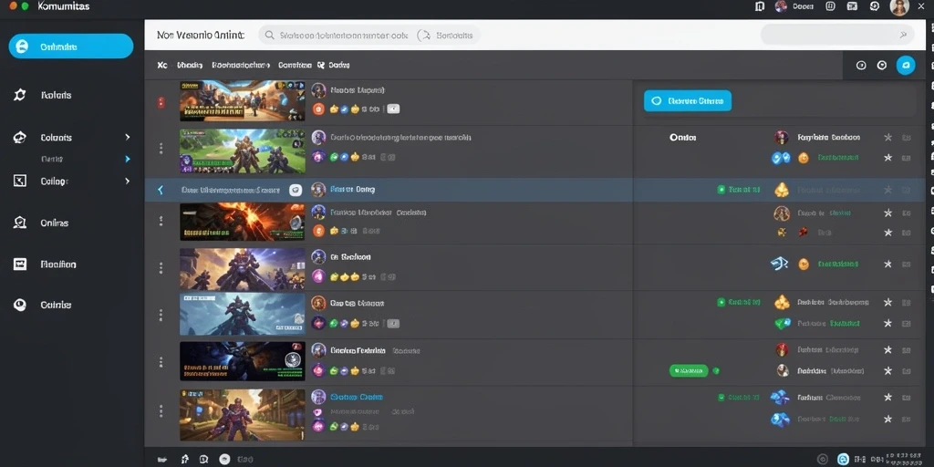Click the grey ring icon in the bottom-right status bar
Image resolution: width=934 pixels, height=467 pixels.
823,459
